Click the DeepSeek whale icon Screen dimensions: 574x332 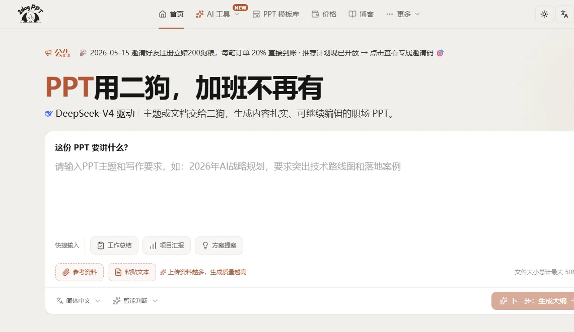pyautogui.click(x=49, y=114)
